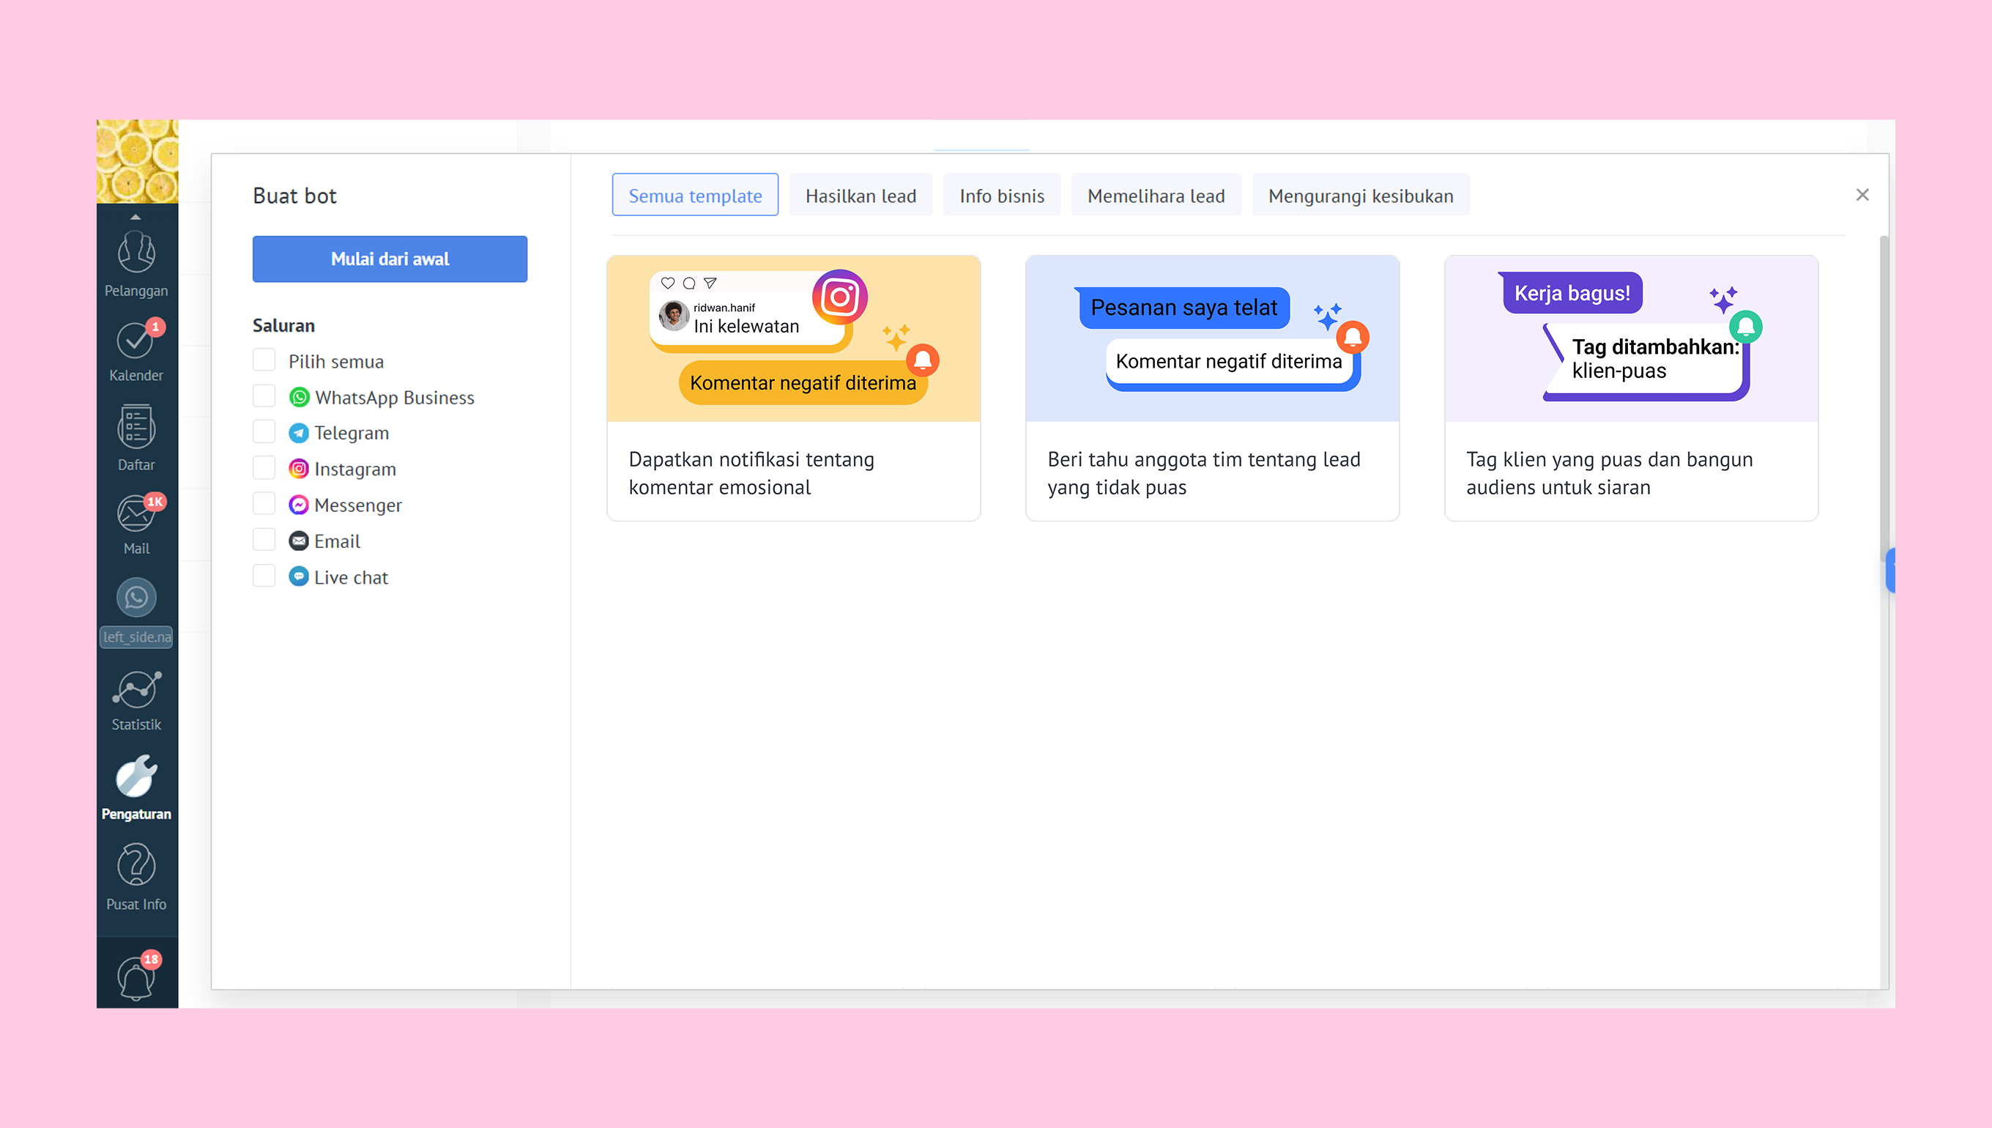Open the Kalender sidebar icon
Screen dimensions: 1992x1128
point(136,341)
